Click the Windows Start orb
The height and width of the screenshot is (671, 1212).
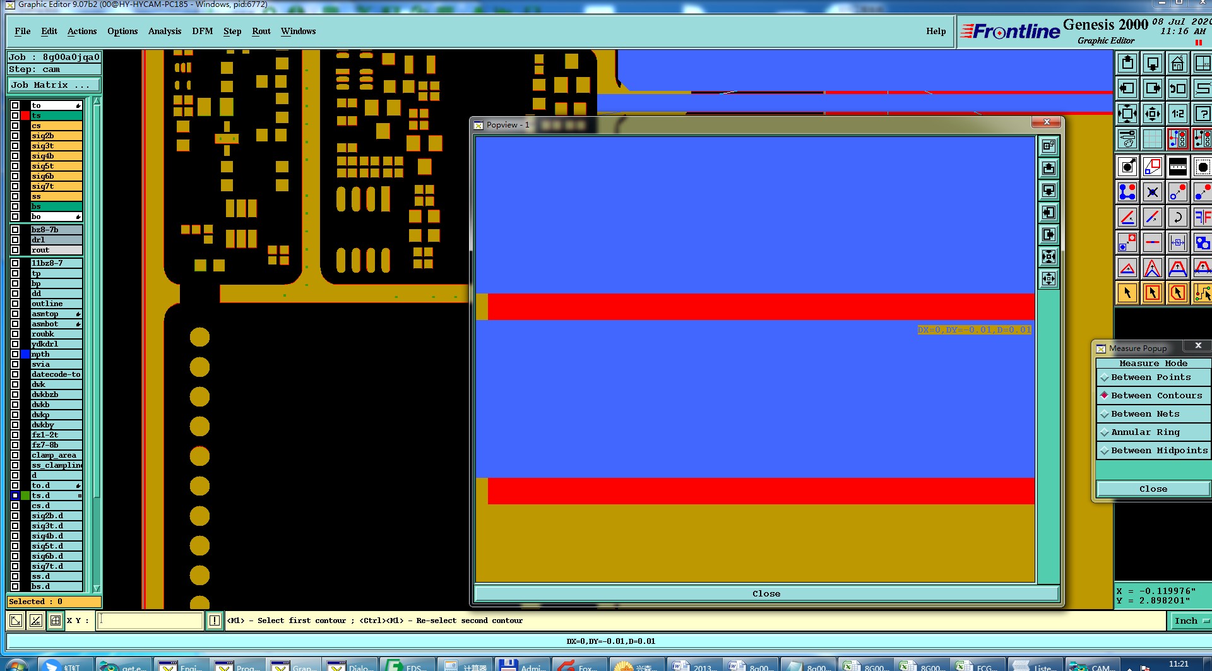[x=16, y=665]
